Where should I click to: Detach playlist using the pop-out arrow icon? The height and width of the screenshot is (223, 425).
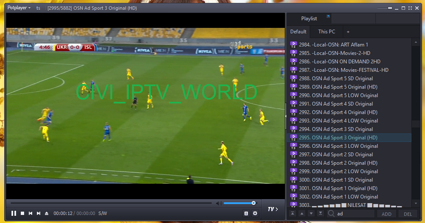tap(328, 17)
